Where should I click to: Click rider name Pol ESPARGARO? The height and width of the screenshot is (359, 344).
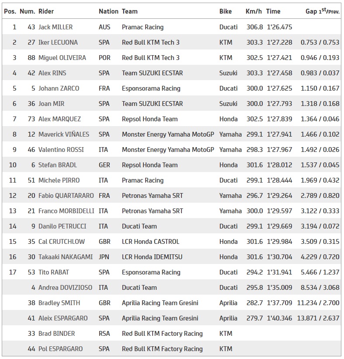(60, 349)
